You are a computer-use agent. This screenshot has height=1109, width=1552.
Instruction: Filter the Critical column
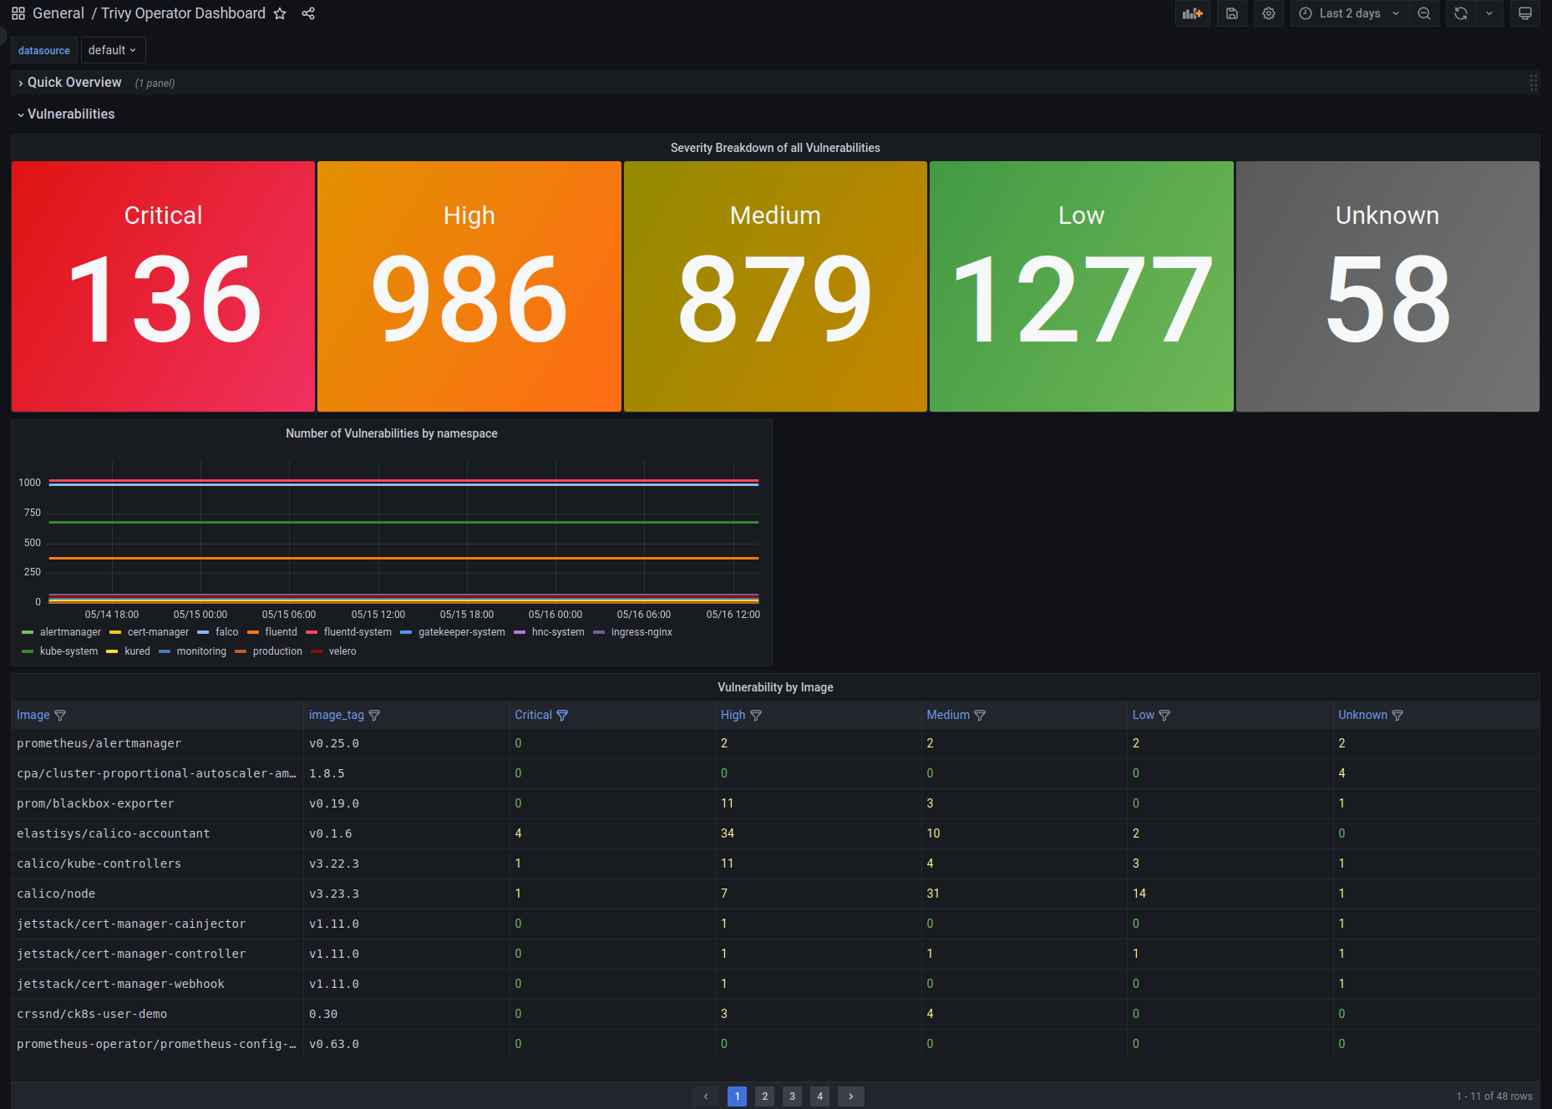click(x=562, y=716)
